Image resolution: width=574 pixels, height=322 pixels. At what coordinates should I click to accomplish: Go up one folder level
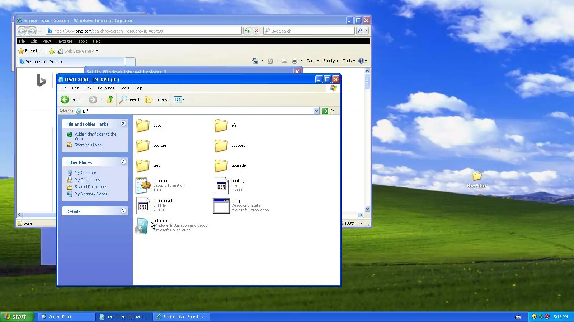(110, 99)
